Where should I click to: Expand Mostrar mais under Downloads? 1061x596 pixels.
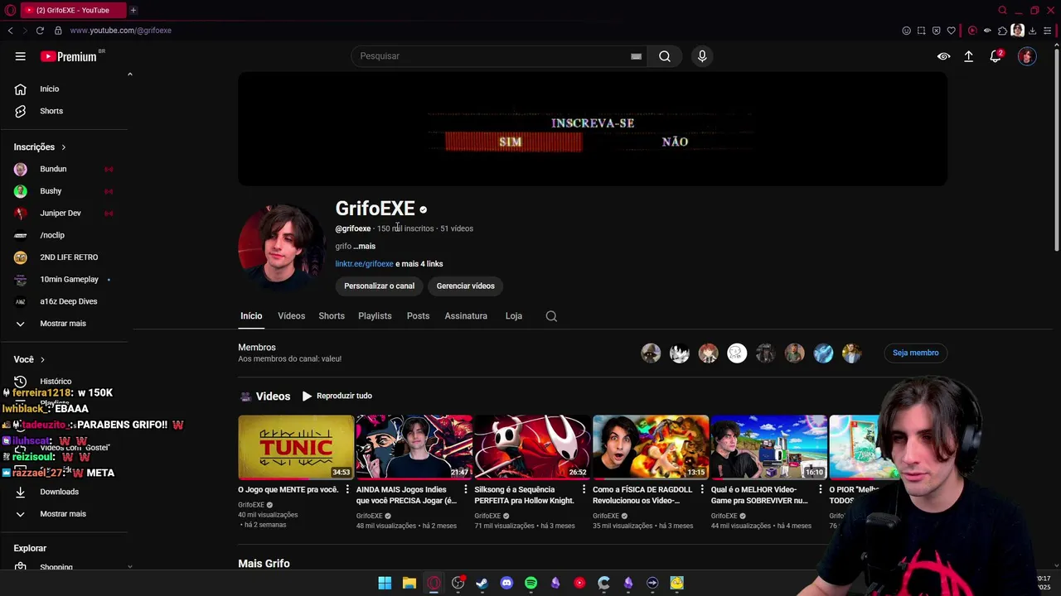[x=63, y=514]
